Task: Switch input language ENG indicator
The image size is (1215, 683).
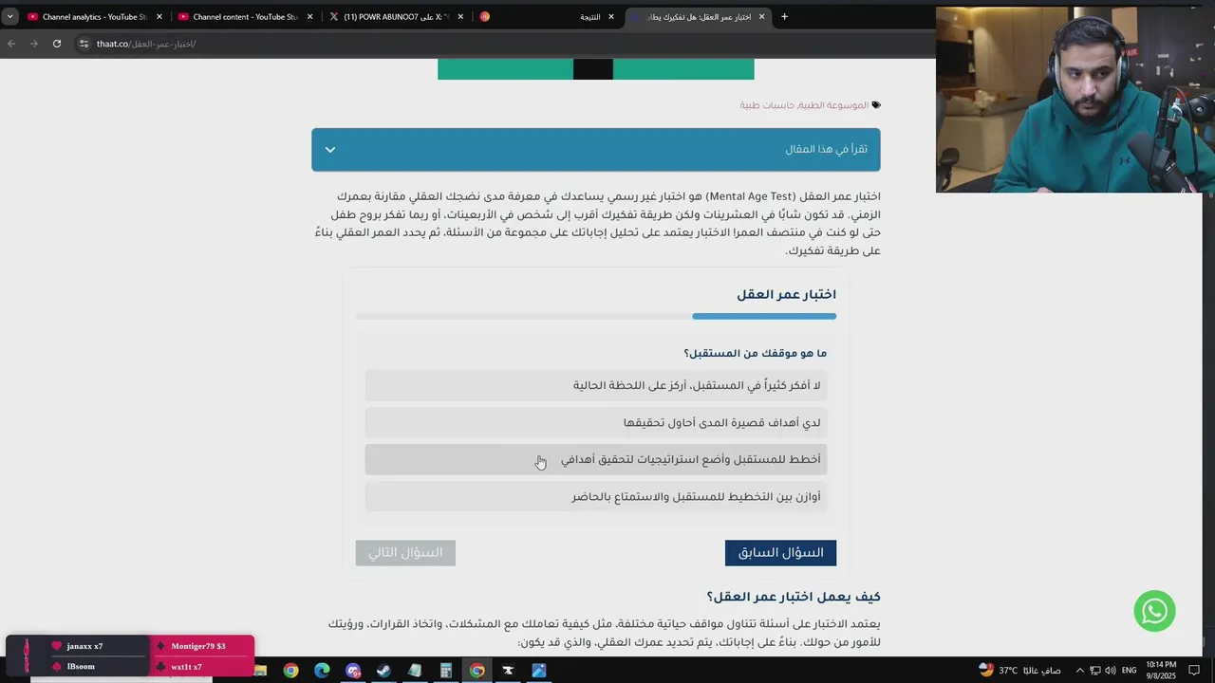Action: click(1130, 671)
